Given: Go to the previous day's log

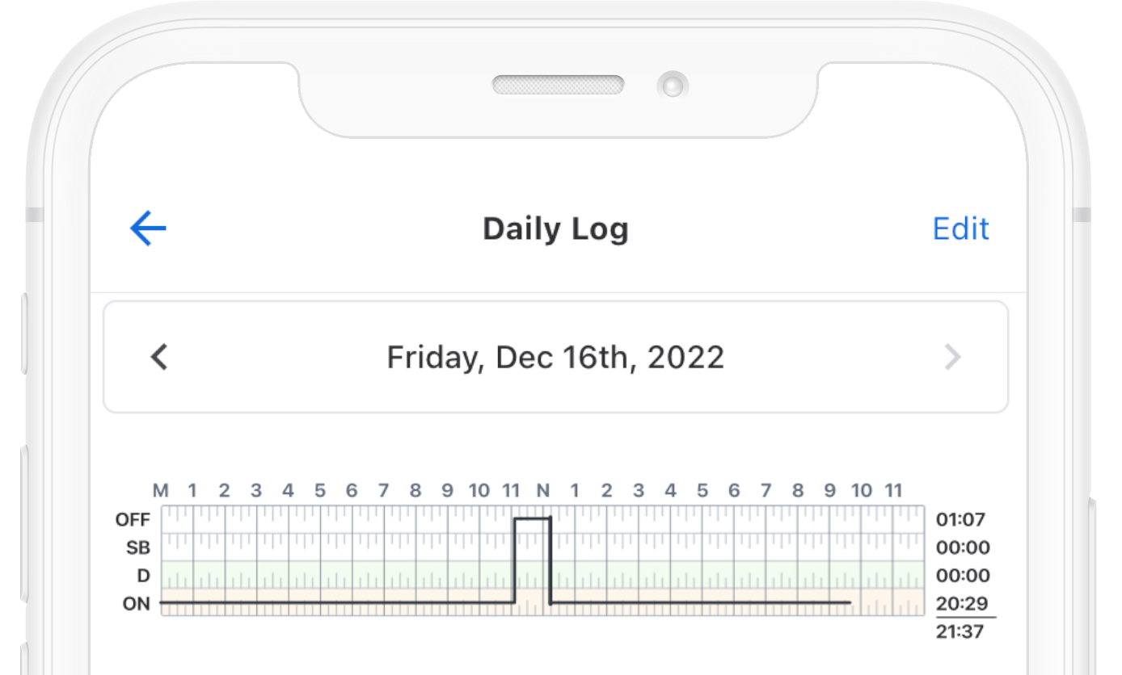Looking at the screenshot, I should [159, 356].
